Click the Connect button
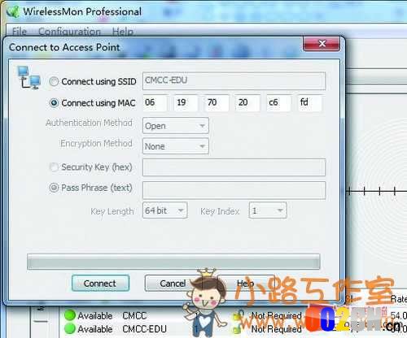Screen dimensions: 407x338 100,284
